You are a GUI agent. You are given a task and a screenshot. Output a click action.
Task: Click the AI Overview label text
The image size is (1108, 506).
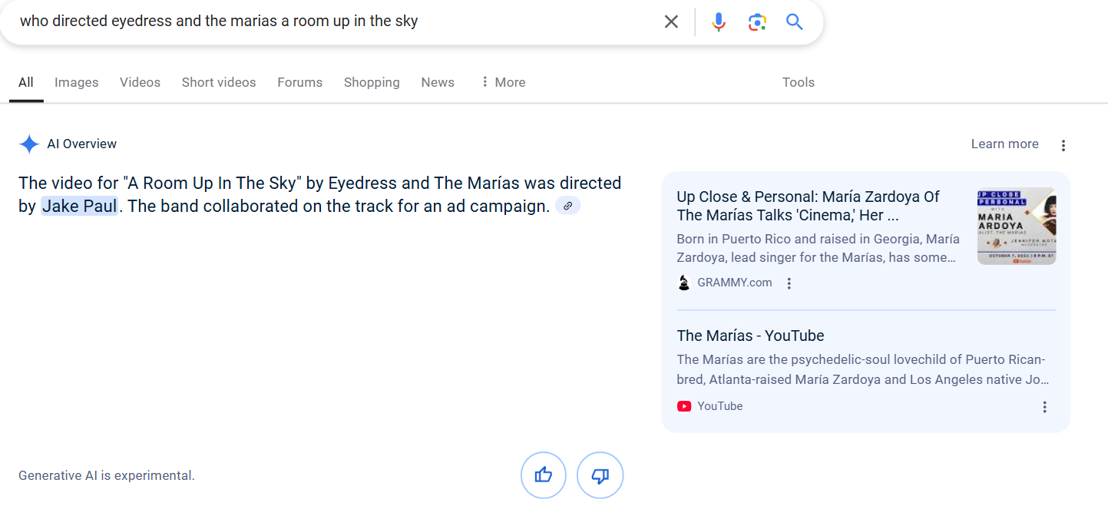pyautogui.click(x=82, y=144)
